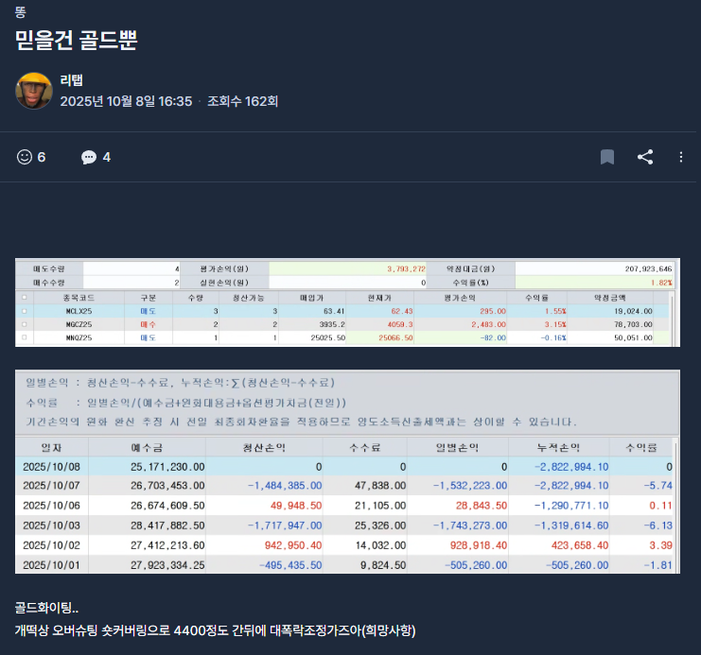The image size is (701, 655).
Task: Click the share icon
Action: pyautogui.click(x=645, y=157)
